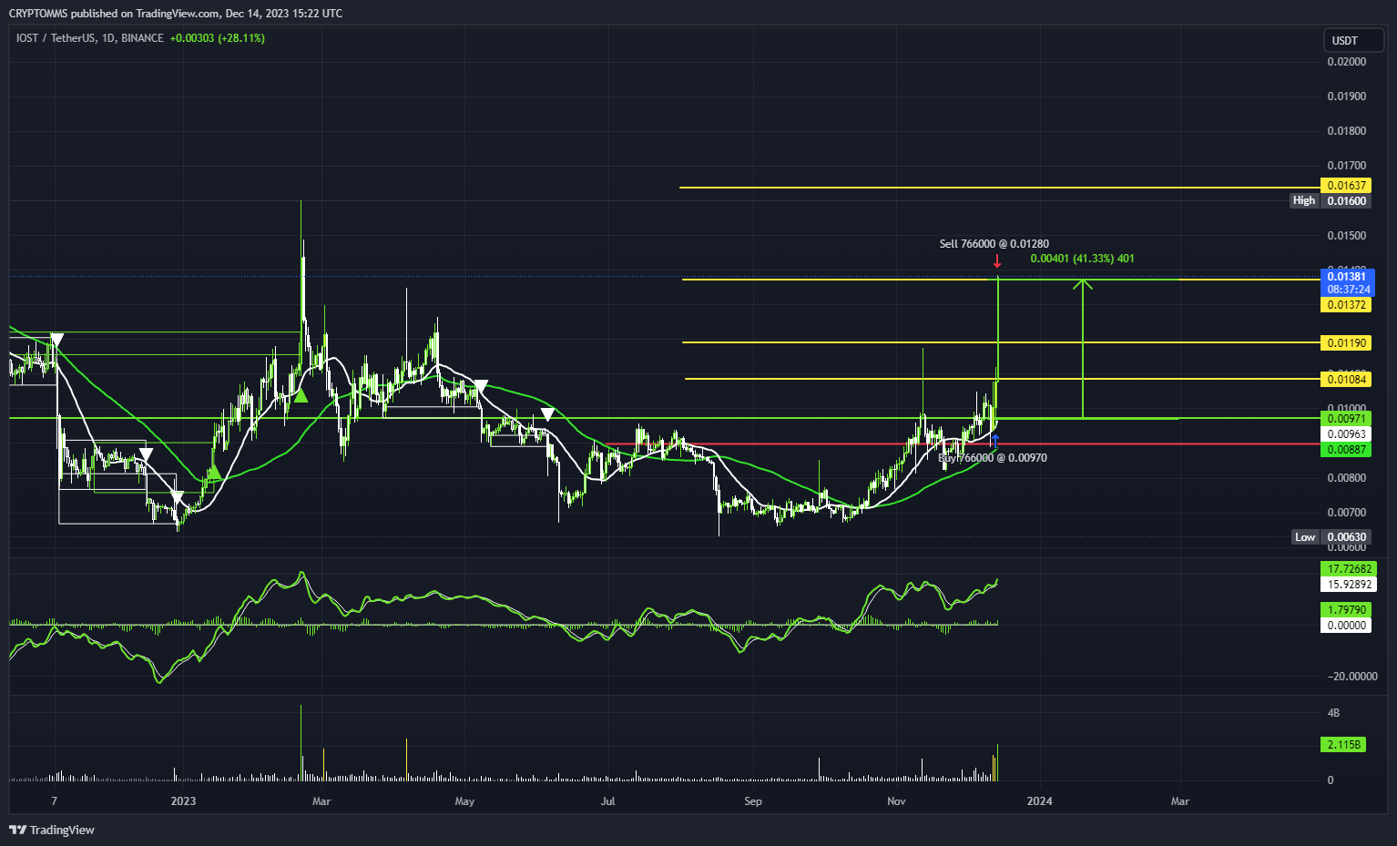Screen dimensions: 1397x846
Task: Click the 0.01600 high price label
Action: [x=1346, y=200]
